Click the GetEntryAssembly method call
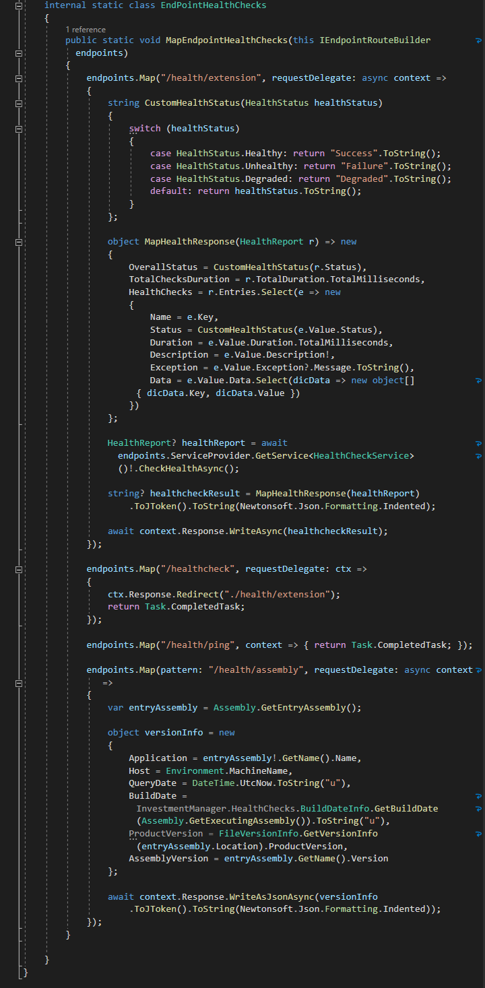The image size is (485, 988). pyautogui.click(x=304, y=708)
